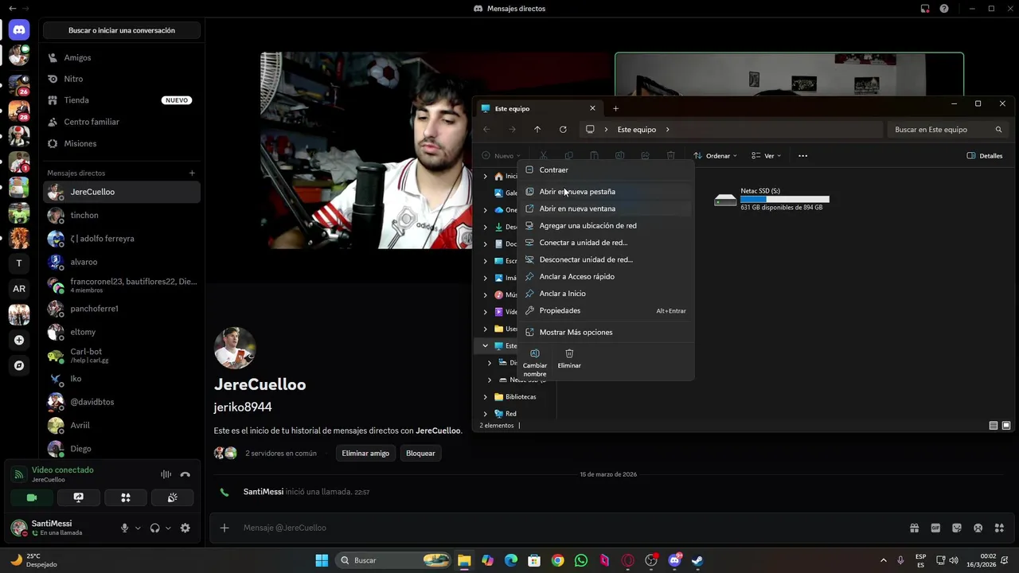
Task: Choose Agregar una ubicación de red
Action: tap(606, 225)
